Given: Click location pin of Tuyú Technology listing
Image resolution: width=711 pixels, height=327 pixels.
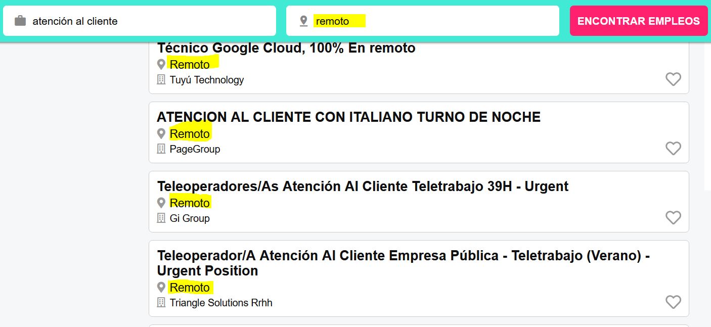Looking at the screenshot, I should (161, 64).
